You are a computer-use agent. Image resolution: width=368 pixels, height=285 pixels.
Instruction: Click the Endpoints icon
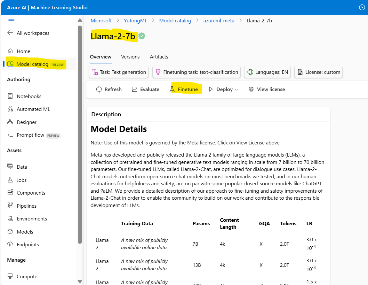(x=10, y=244)
